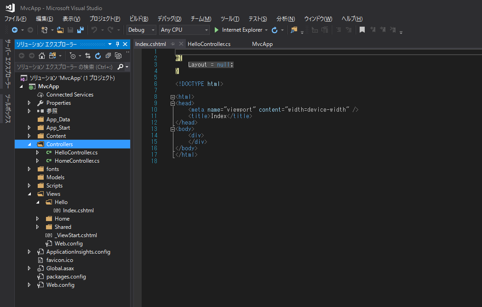Toggle the Pending Changes filter clock icon
Viewport: 482px width, 307px height.
pyautogui.click(x=73, y=56)
